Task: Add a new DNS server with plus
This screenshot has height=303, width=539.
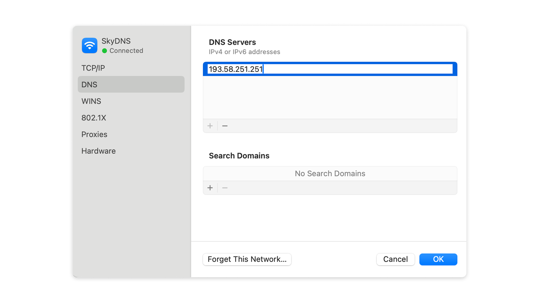Action: [x=210, y=126]
